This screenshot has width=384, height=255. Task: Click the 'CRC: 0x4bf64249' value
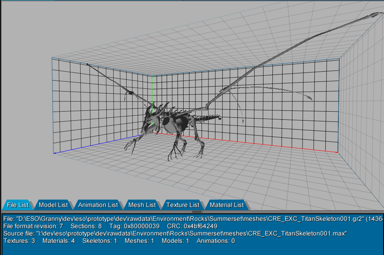click(x=192, y=226)
